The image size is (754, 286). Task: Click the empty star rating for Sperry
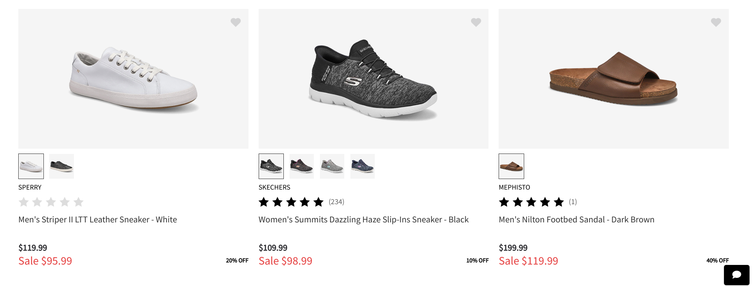coord(51,202)
